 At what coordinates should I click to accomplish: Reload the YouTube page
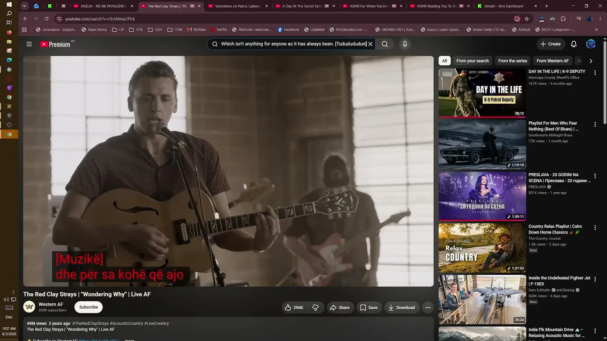coord(46,19)
